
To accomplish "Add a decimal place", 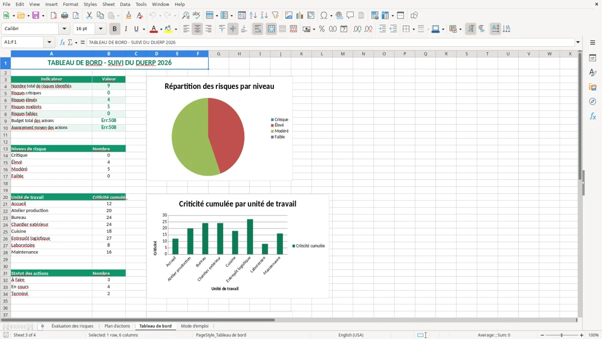I will click(x=357, y=29).
